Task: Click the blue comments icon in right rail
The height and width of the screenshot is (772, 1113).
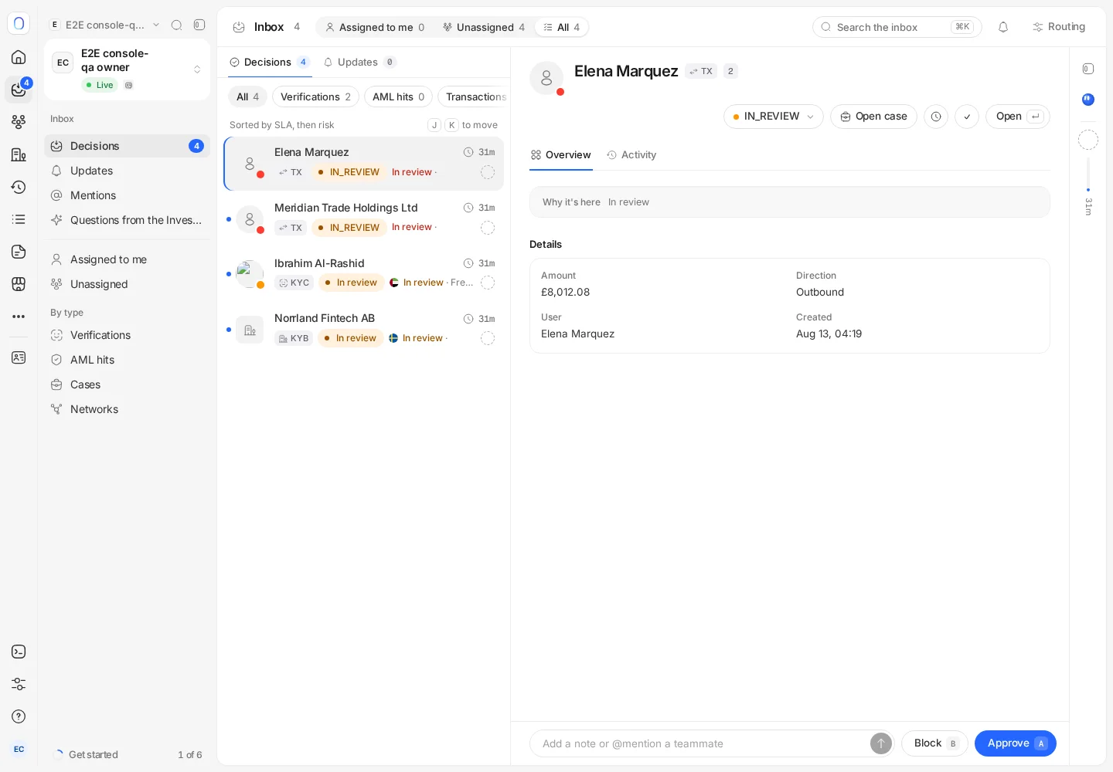Action: 1088,99
